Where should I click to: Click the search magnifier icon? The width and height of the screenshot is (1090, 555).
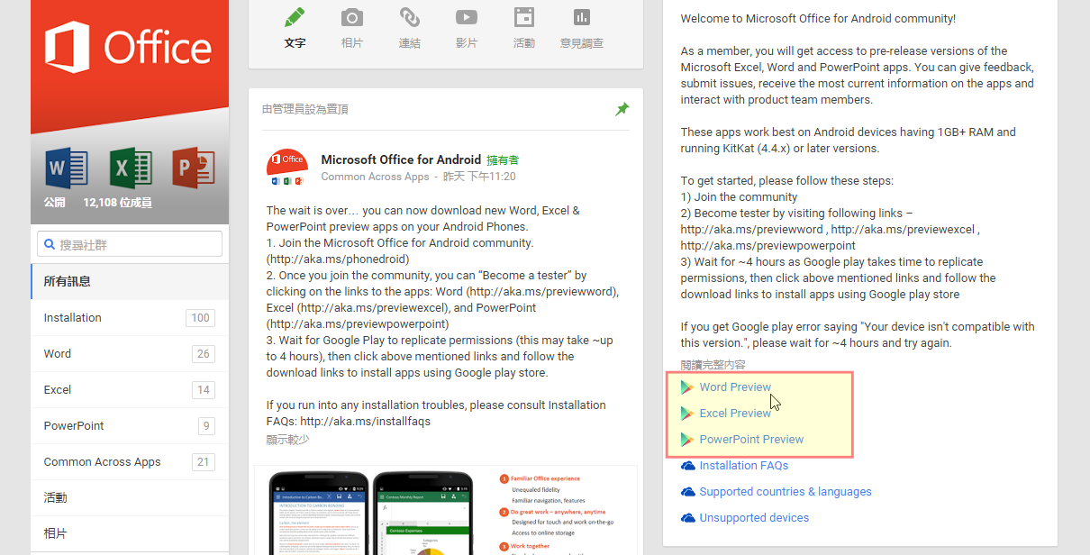tap(50, 244)
